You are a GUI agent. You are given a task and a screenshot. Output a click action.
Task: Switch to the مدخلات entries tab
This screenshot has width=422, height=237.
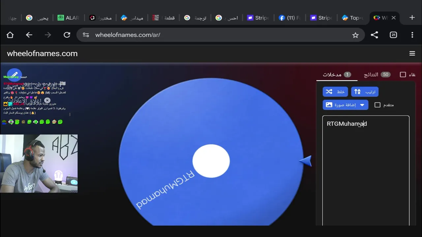click(337, 75)
